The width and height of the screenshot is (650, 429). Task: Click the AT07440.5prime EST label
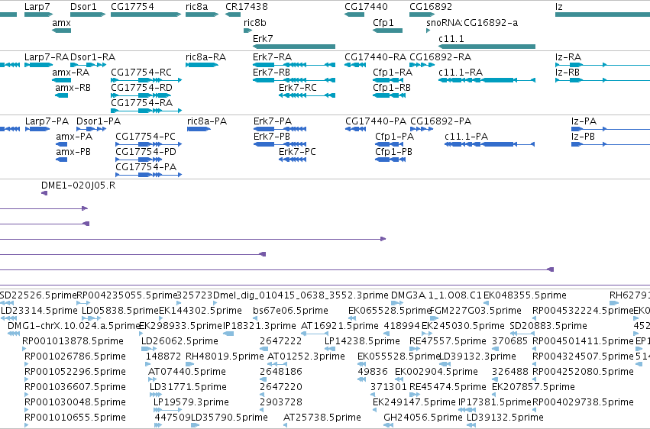(x=187, y=372)
